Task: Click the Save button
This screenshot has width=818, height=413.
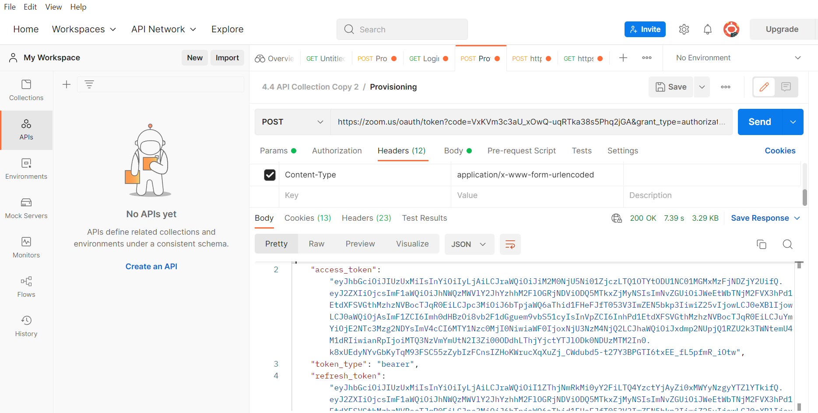Action: 671,87
